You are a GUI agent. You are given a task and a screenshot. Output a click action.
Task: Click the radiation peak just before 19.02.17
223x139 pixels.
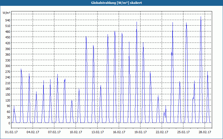pos(137,22)
